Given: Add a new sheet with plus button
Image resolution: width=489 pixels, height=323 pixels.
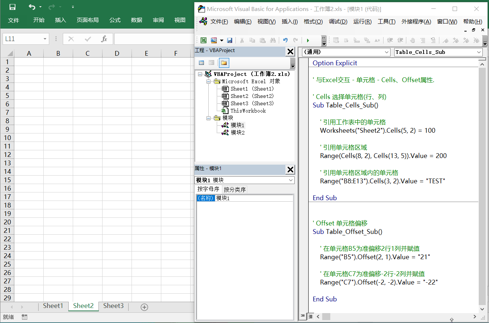Looking at the screenshot, I should coord(144,307).
